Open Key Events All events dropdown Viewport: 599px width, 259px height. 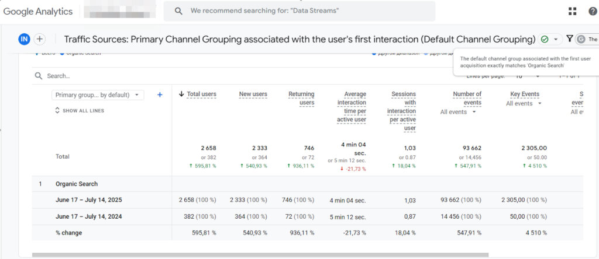[524, 104]
